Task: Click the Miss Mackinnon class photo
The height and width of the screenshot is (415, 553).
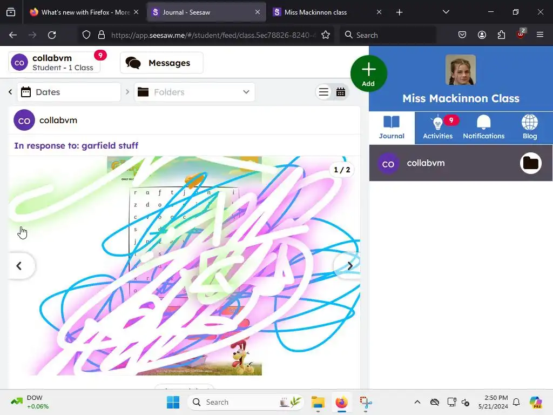Action: click(461, 70)
